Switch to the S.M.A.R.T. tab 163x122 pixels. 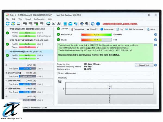pyautogui.click(x=92, y=29)
